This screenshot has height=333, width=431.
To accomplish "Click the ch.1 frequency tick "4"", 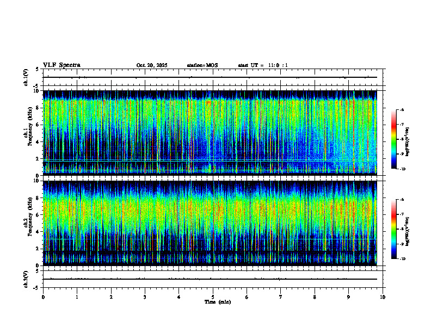I will point(38,142).
